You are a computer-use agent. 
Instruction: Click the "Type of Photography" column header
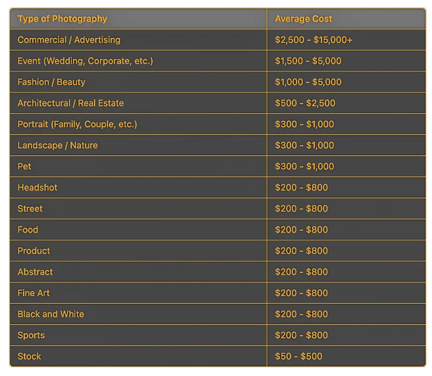click(62, 19)
